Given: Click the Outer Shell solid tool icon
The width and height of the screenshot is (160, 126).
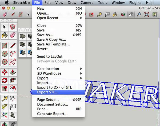Looking at the screenshot, I should point(23,36).
